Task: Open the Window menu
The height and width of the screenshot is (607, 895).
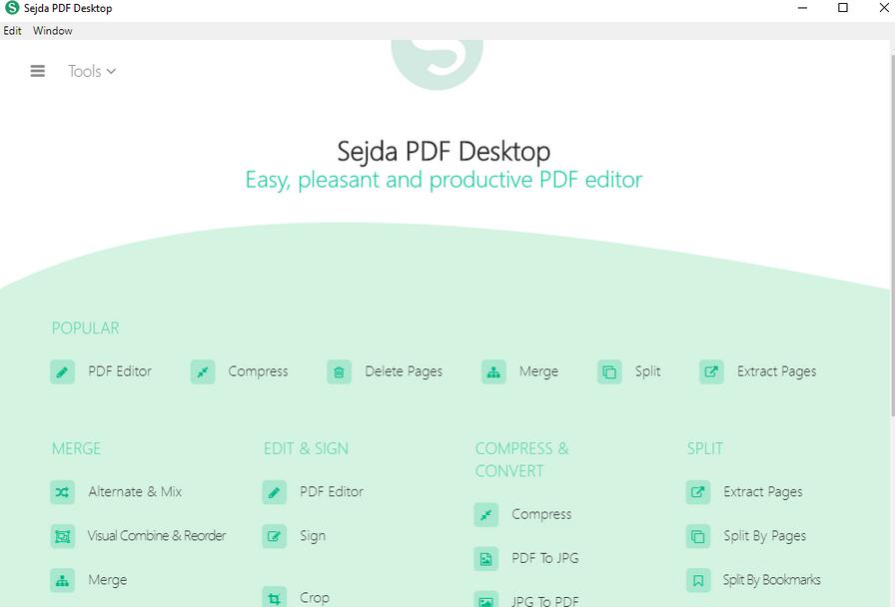Action: pos(53,31)
